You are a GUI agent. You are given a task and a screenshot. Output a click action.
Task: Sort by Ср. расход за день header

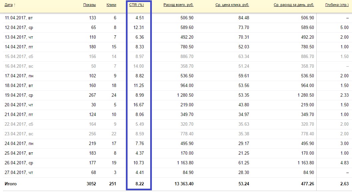pos(294,5)
